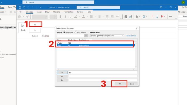Viewport: 187px width, 105px height.
Task: Click the To button in message header
Action: [x=35, y=25]
